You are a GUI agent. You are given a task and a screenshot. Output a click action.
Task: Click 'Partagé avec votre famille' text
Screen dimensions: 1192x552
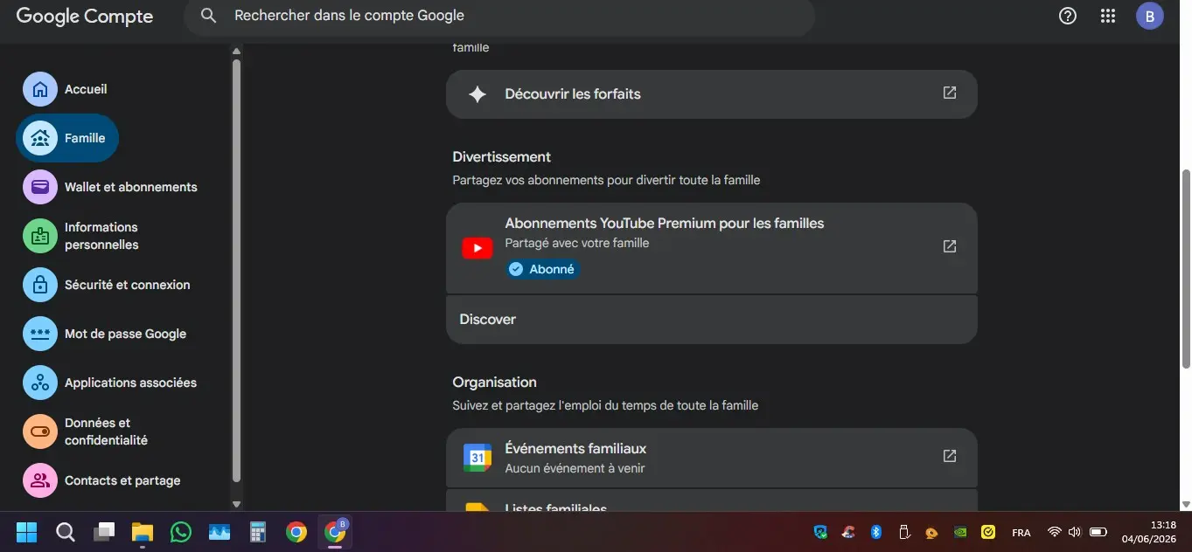[576, 243]
